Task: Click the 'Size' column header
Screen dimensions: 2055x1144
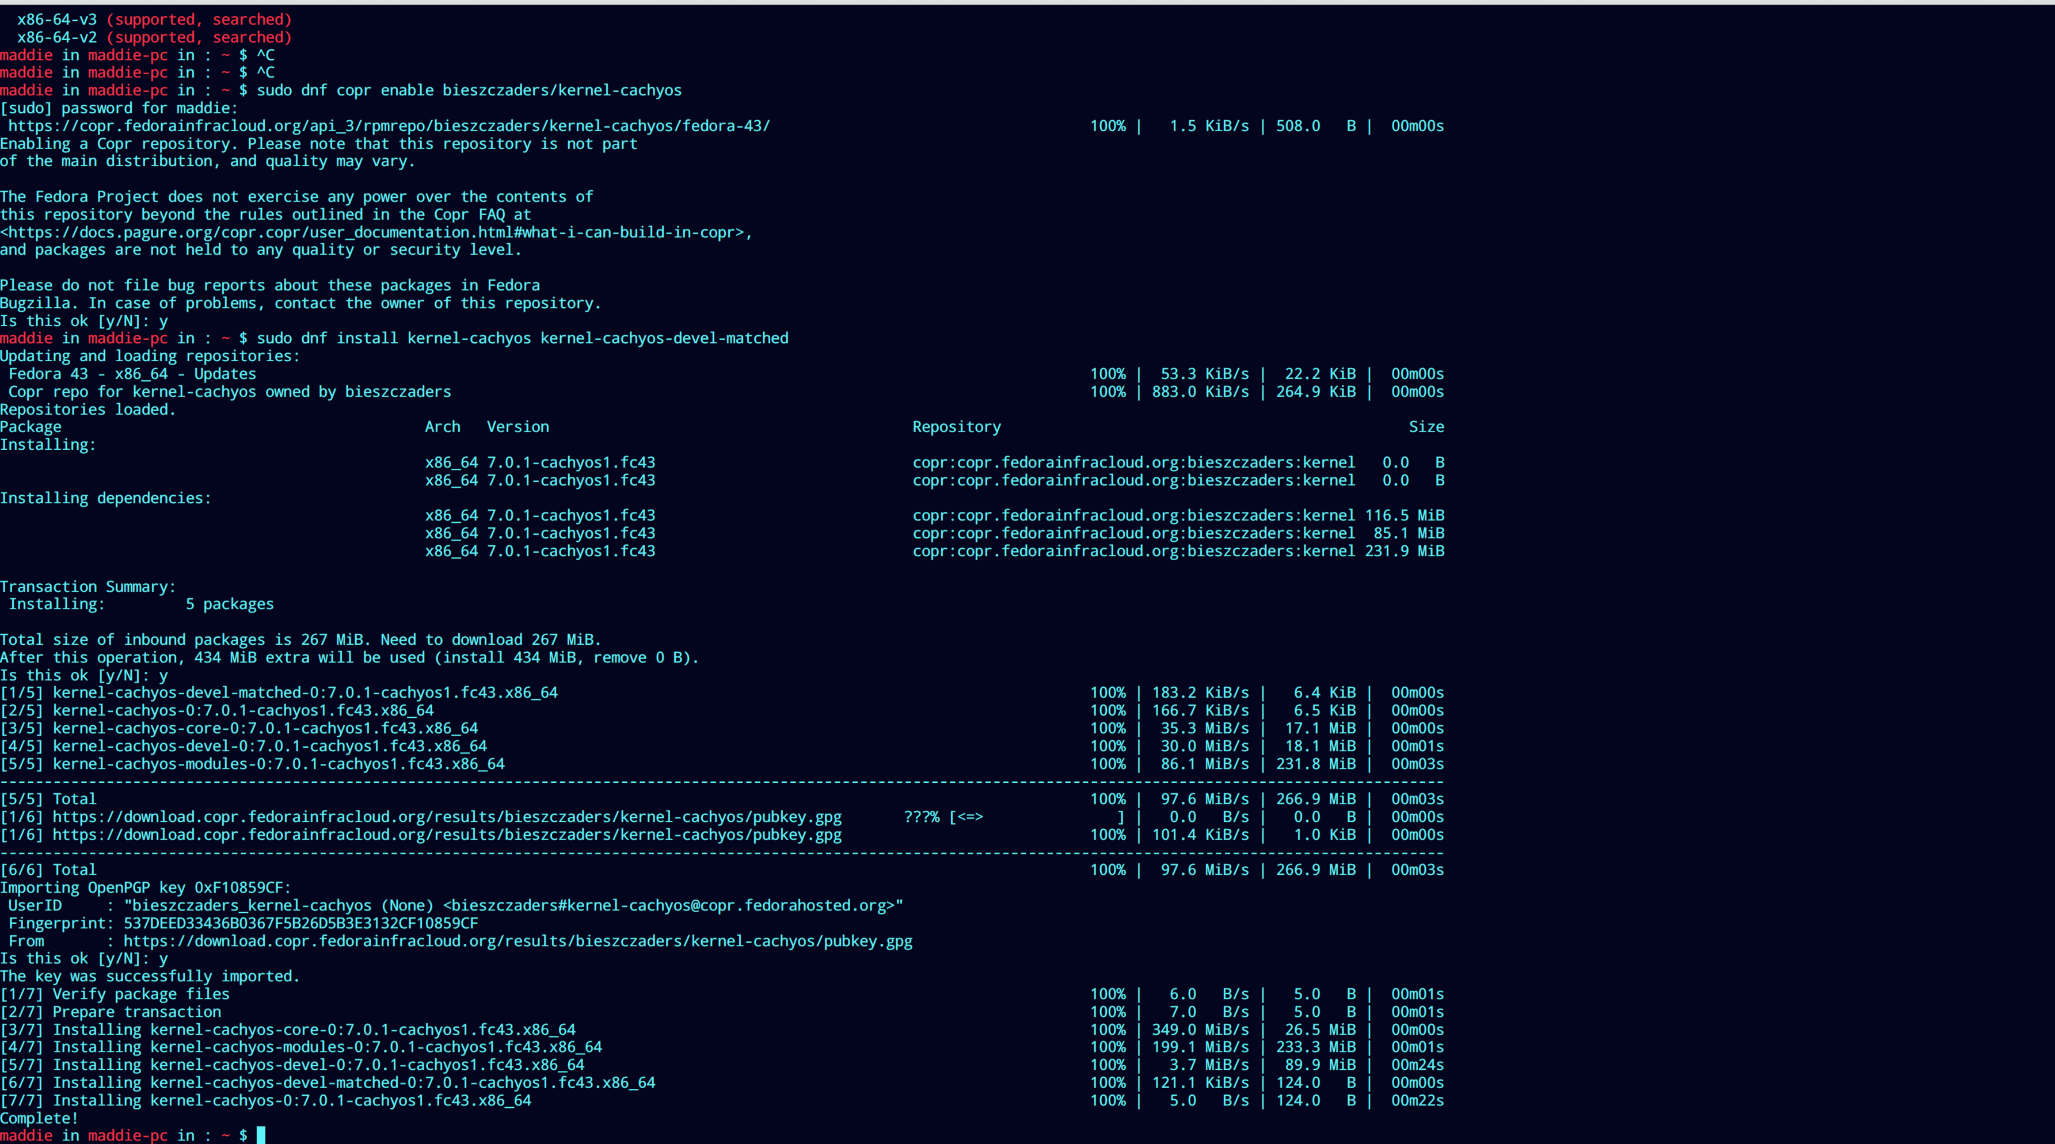Action: [x=1426, y=427]
